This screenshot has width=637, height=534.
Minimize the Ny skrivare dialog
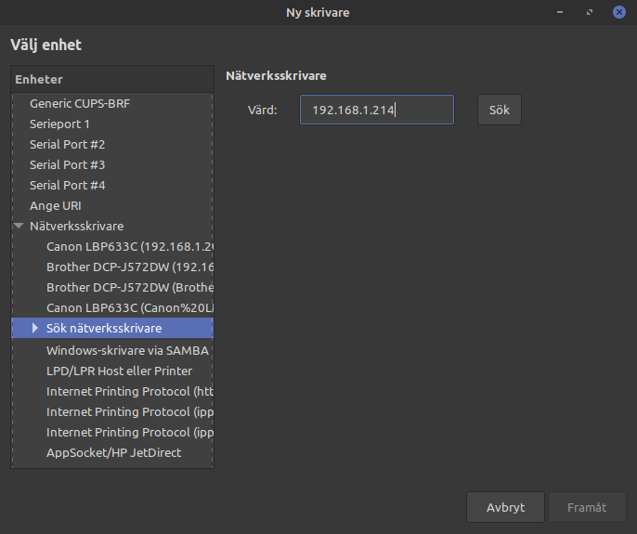point(561,12)
